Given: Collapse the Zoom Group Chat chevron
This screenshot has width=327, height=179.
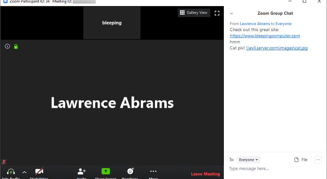Looking at the screenshot, I should (x=232, y=13).
